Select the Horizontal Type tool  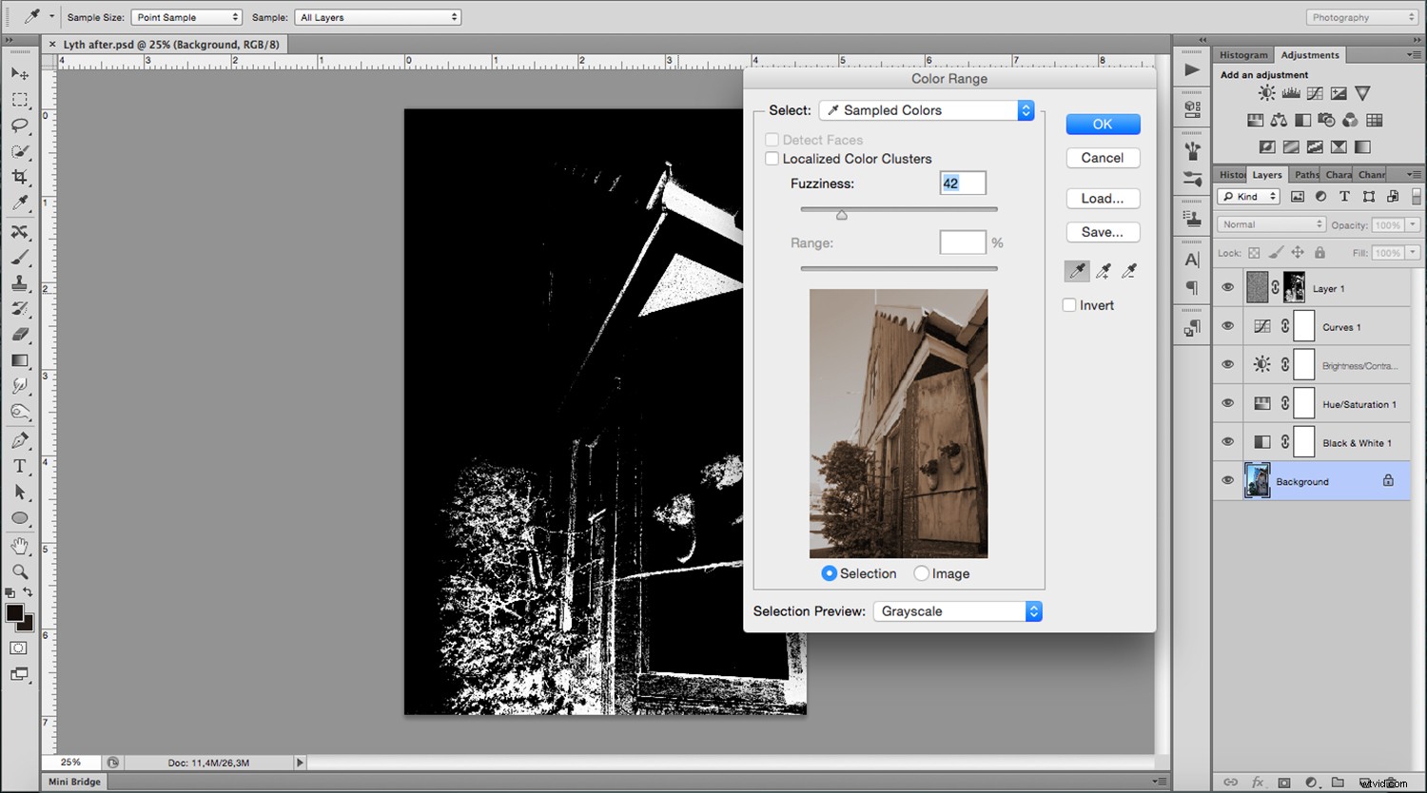[x=20, y=466]
